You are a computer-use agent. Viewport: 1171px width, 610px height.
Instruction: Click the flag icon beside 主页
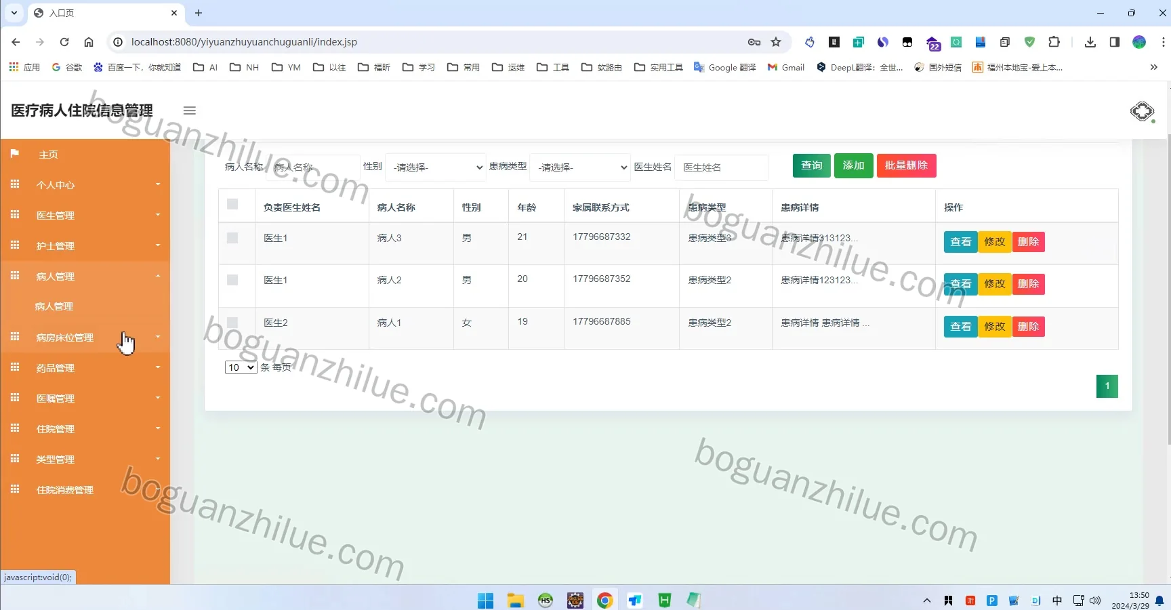pyautogui.click(x=15, y=154)
